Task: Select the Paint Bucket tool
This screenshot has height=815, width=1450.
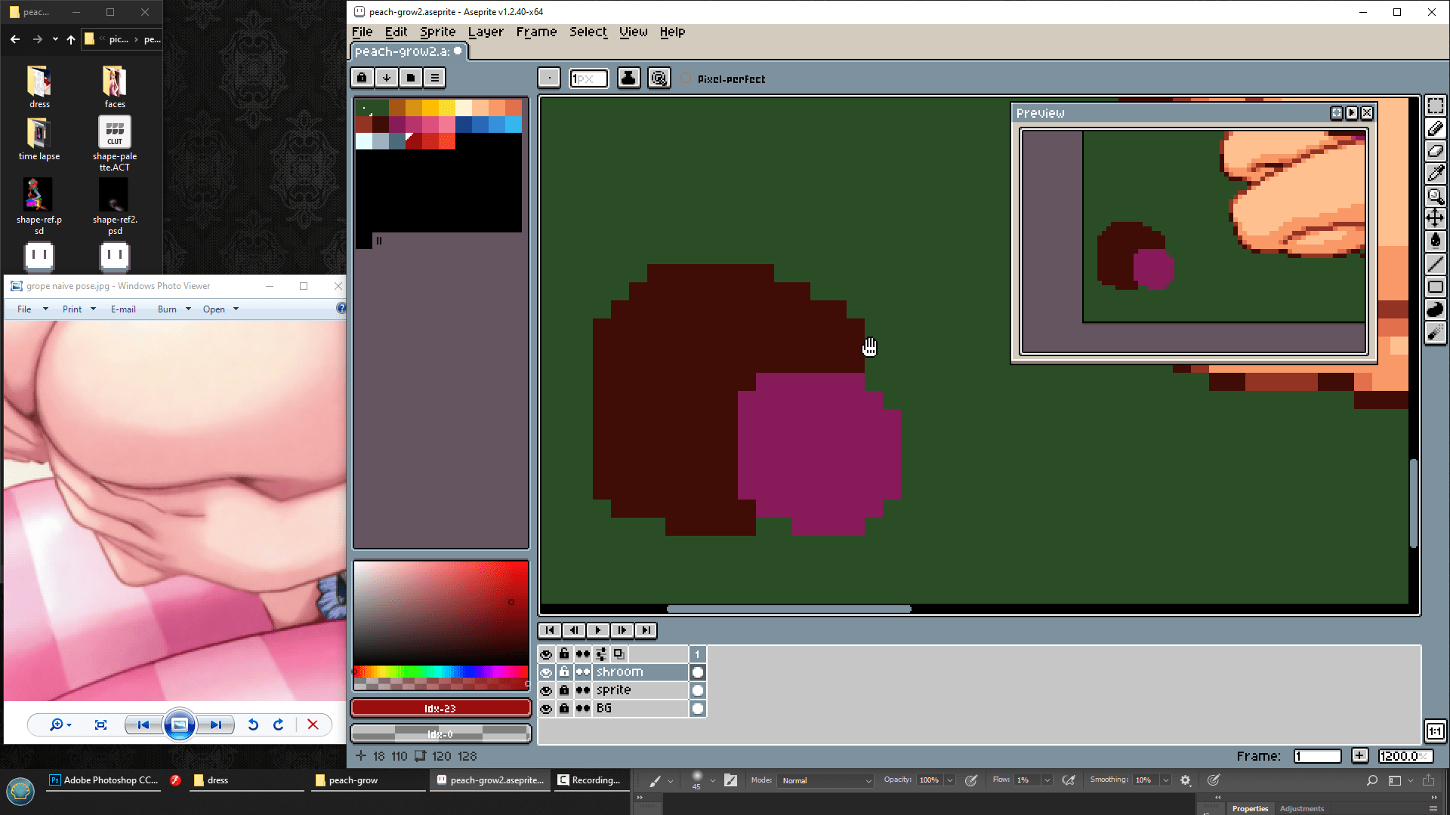Action: [1435, 241]
